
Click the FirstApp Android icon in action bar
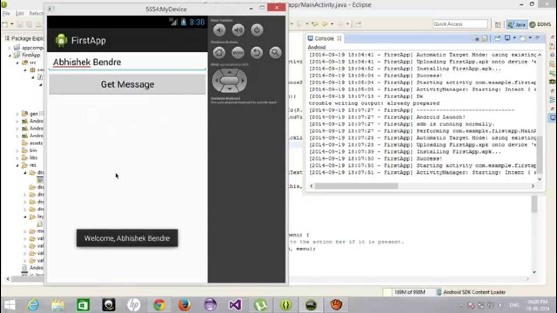tap(61, 40)
